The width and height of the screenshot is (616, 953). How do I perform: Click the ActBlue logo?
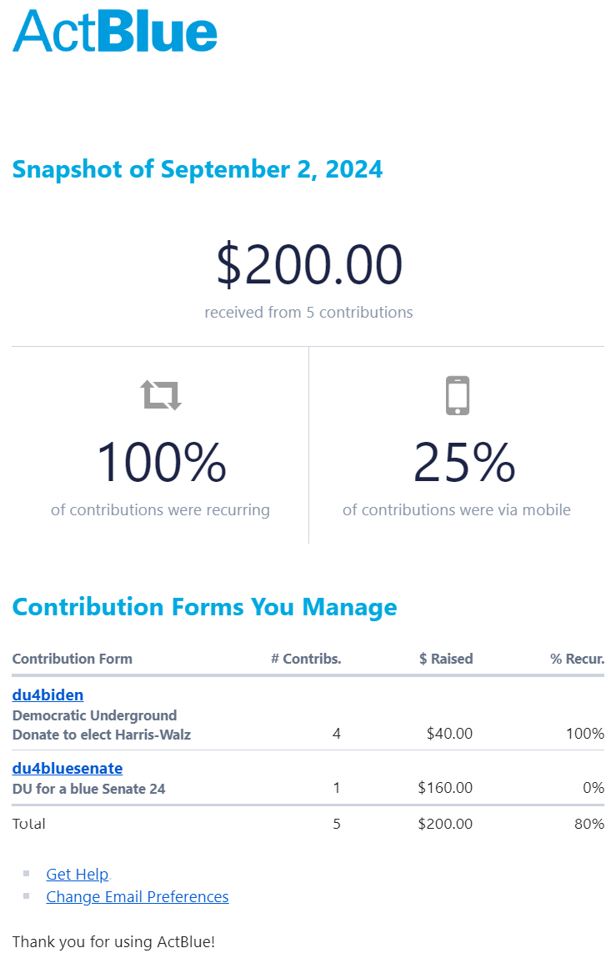coord(115,31)
